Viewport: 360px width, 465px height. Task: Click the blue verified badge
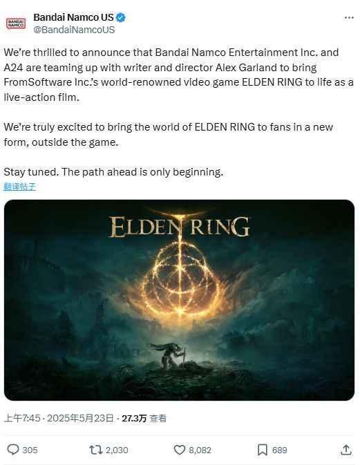click(x=120, y=17)
